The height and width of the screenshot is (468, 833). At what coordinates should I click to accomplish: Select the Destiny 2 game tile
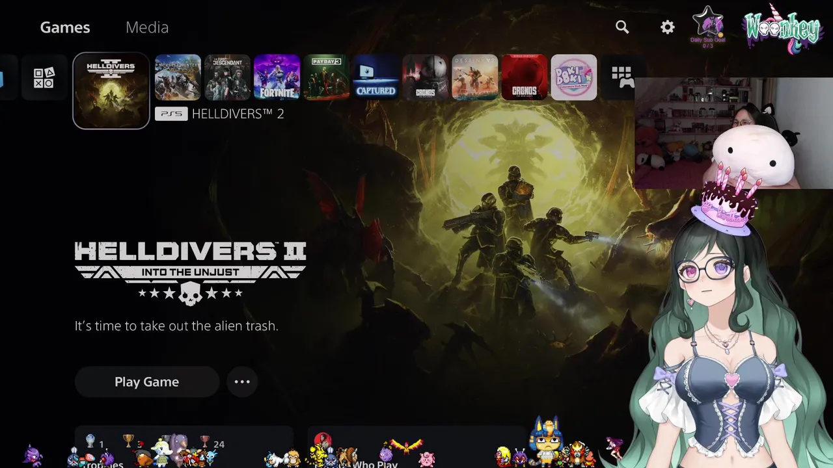point(474,77)
